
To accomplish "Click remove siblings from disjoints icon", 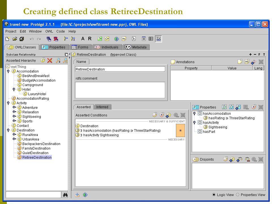I will (x=247, y=159).
